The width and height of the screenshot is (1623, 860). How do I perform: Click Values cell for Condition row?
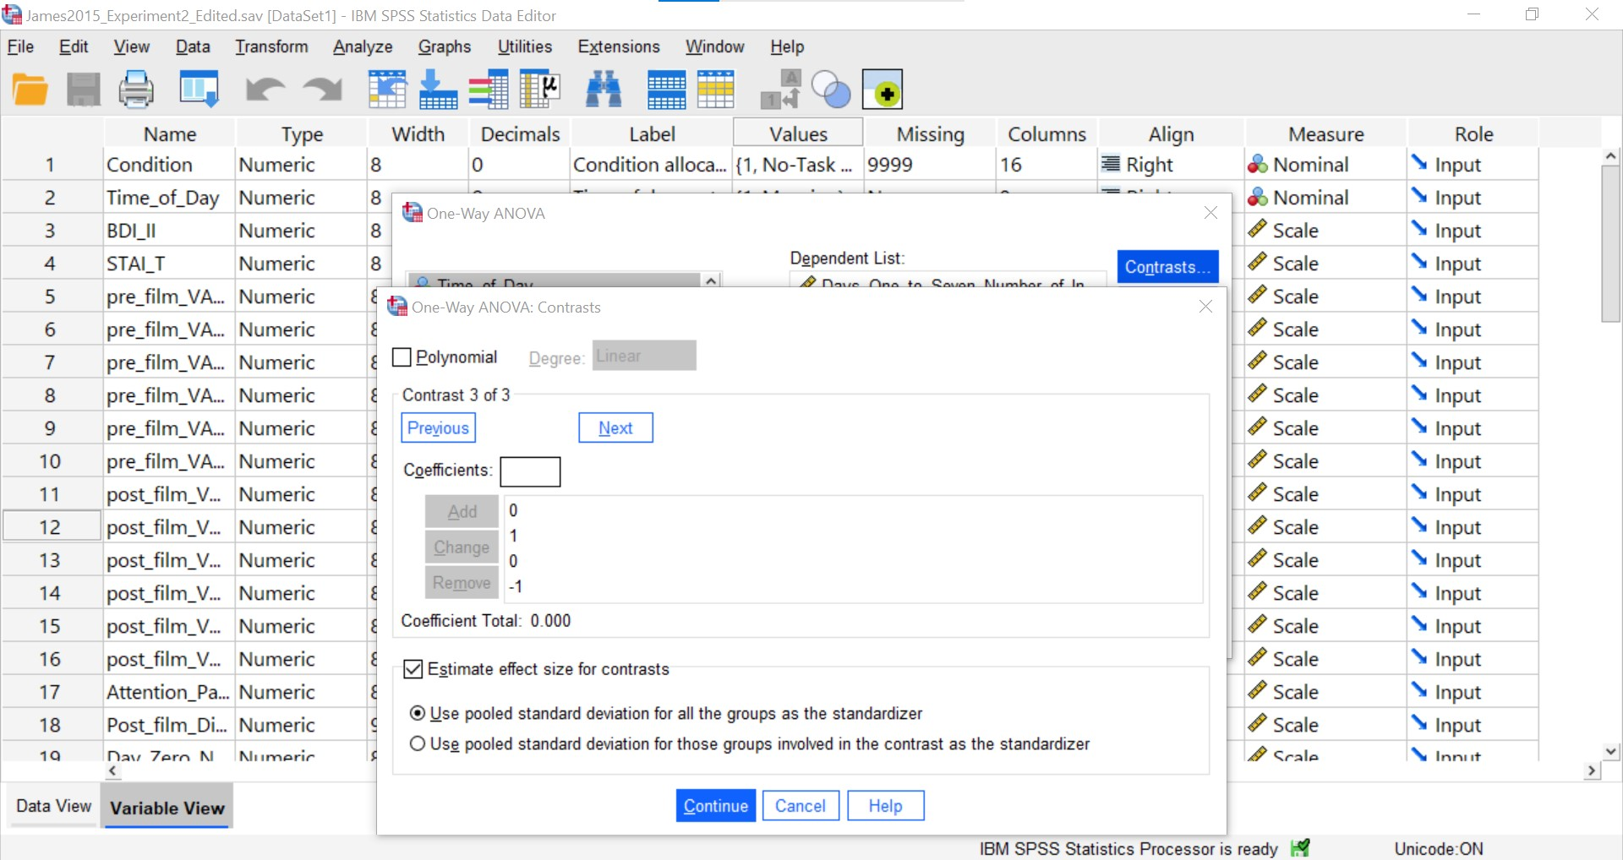797,165
